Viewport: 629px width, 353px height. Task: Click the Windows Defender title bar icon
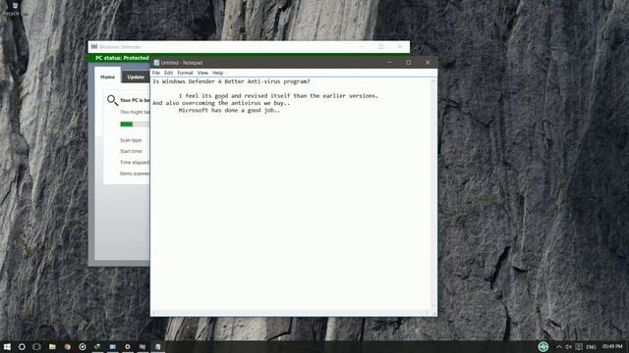[x=94, y=47]
